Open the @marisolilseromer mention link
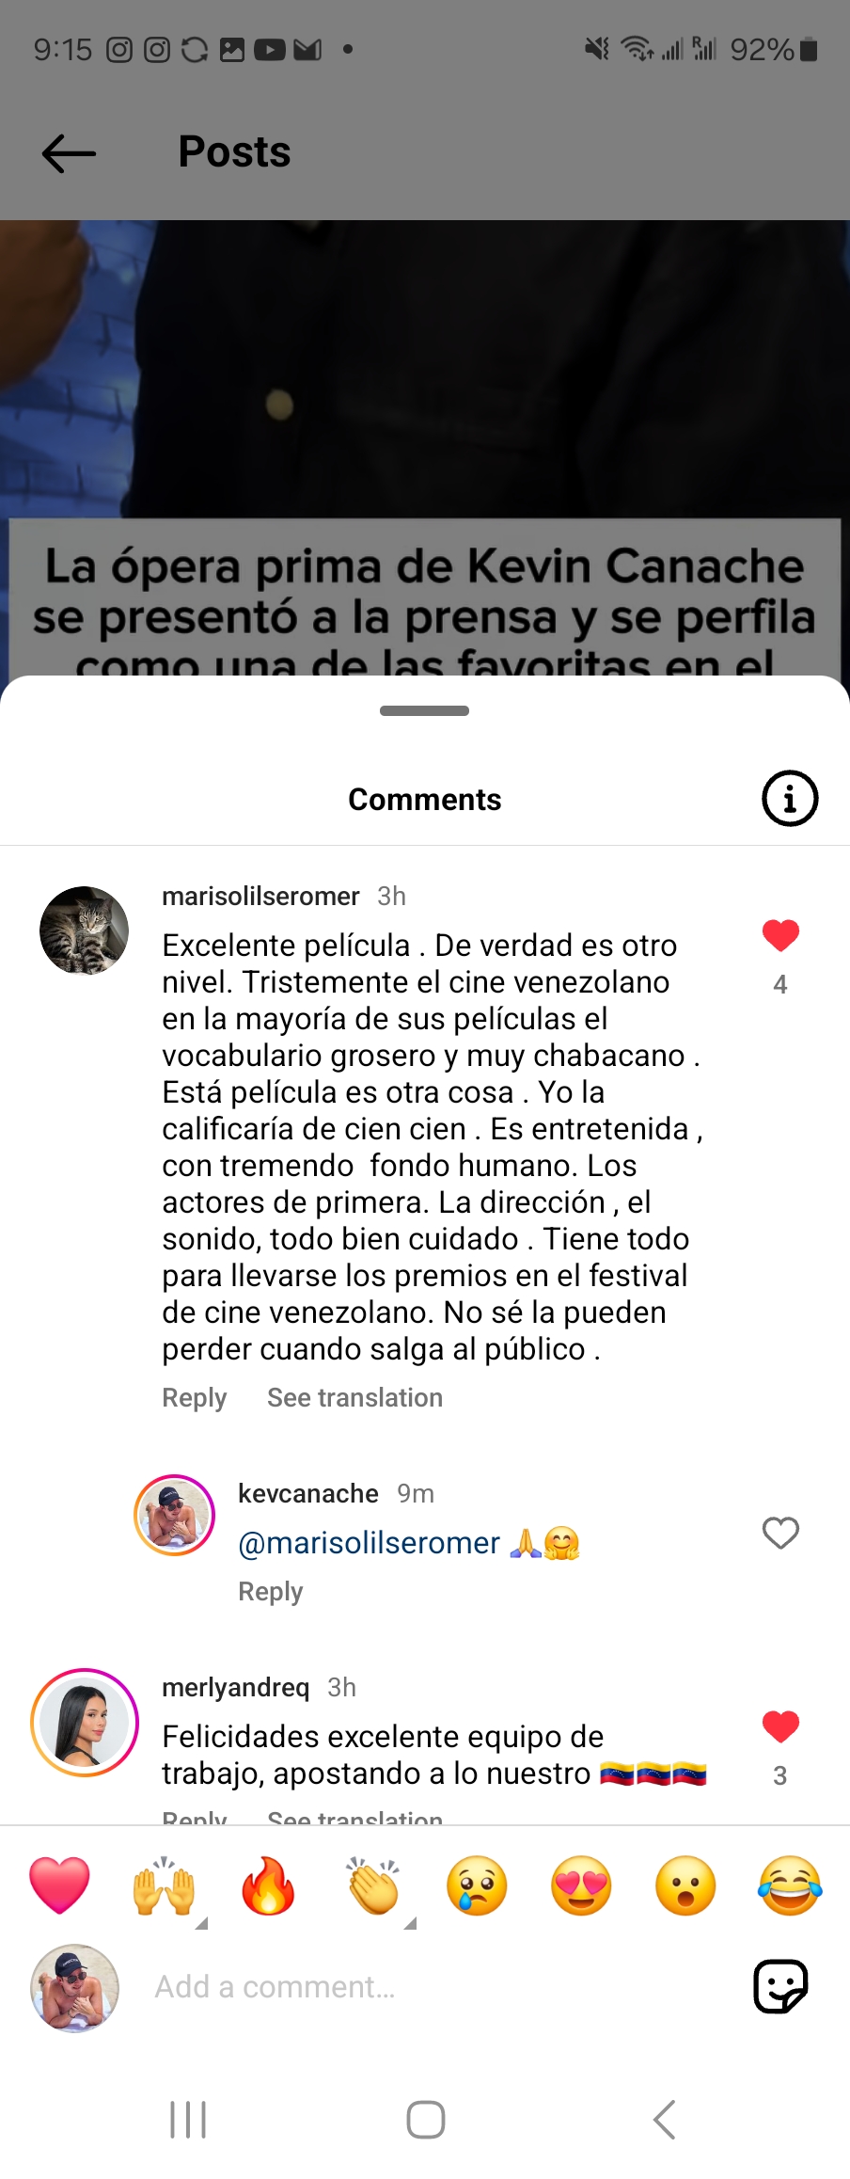The width and height of the screenshot is (850, 2179). [369, 1543]
